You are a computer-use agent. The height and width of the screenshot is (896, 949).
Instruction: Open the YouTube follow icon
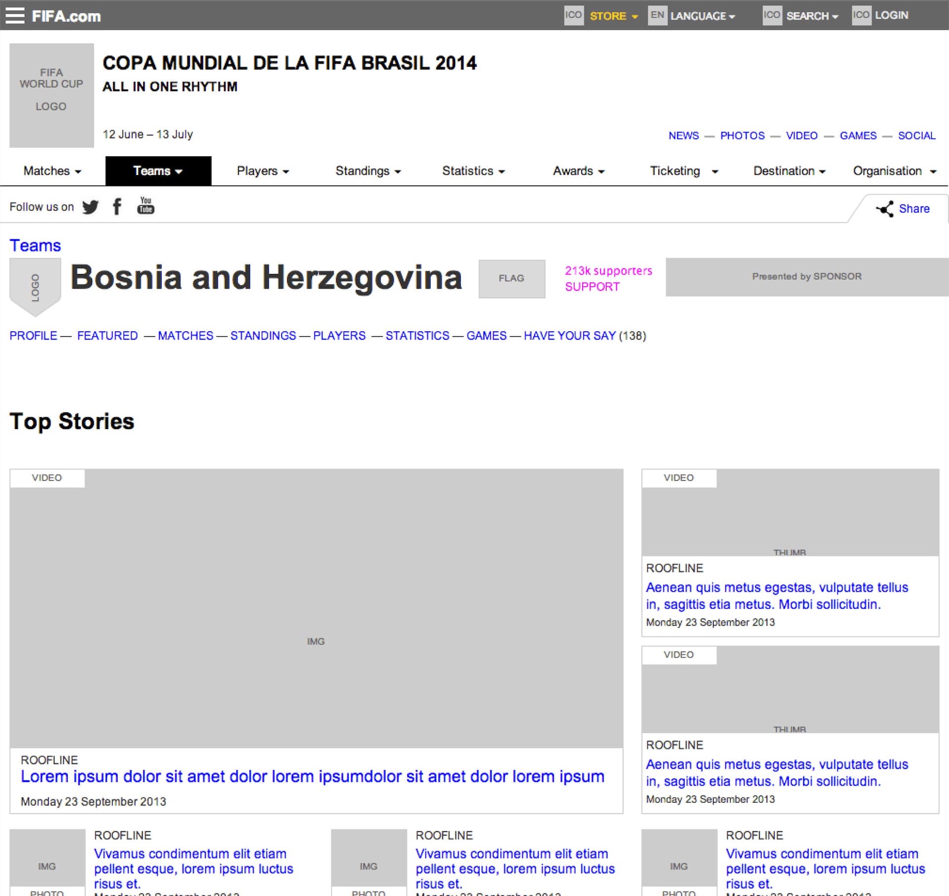click(145, 206)
